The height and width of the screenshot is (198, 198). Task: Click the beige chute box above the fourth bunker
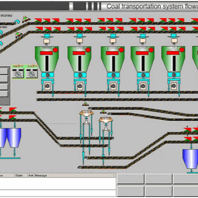(x=143, y=41)
